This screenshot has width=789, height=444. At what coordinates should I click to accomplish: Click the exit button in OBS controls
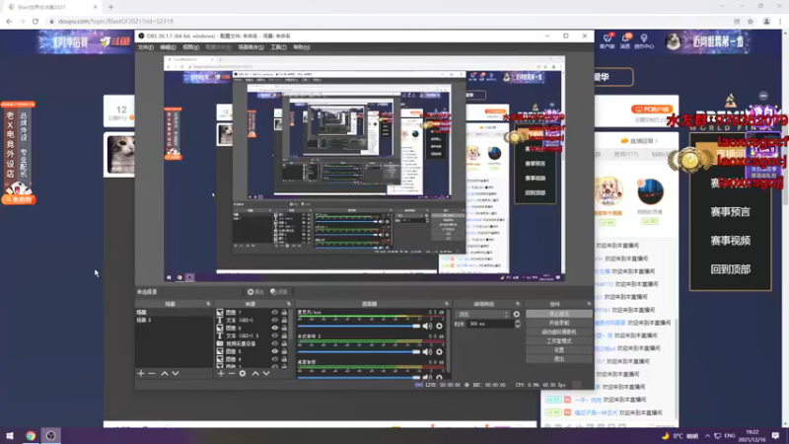pos(558,359)
